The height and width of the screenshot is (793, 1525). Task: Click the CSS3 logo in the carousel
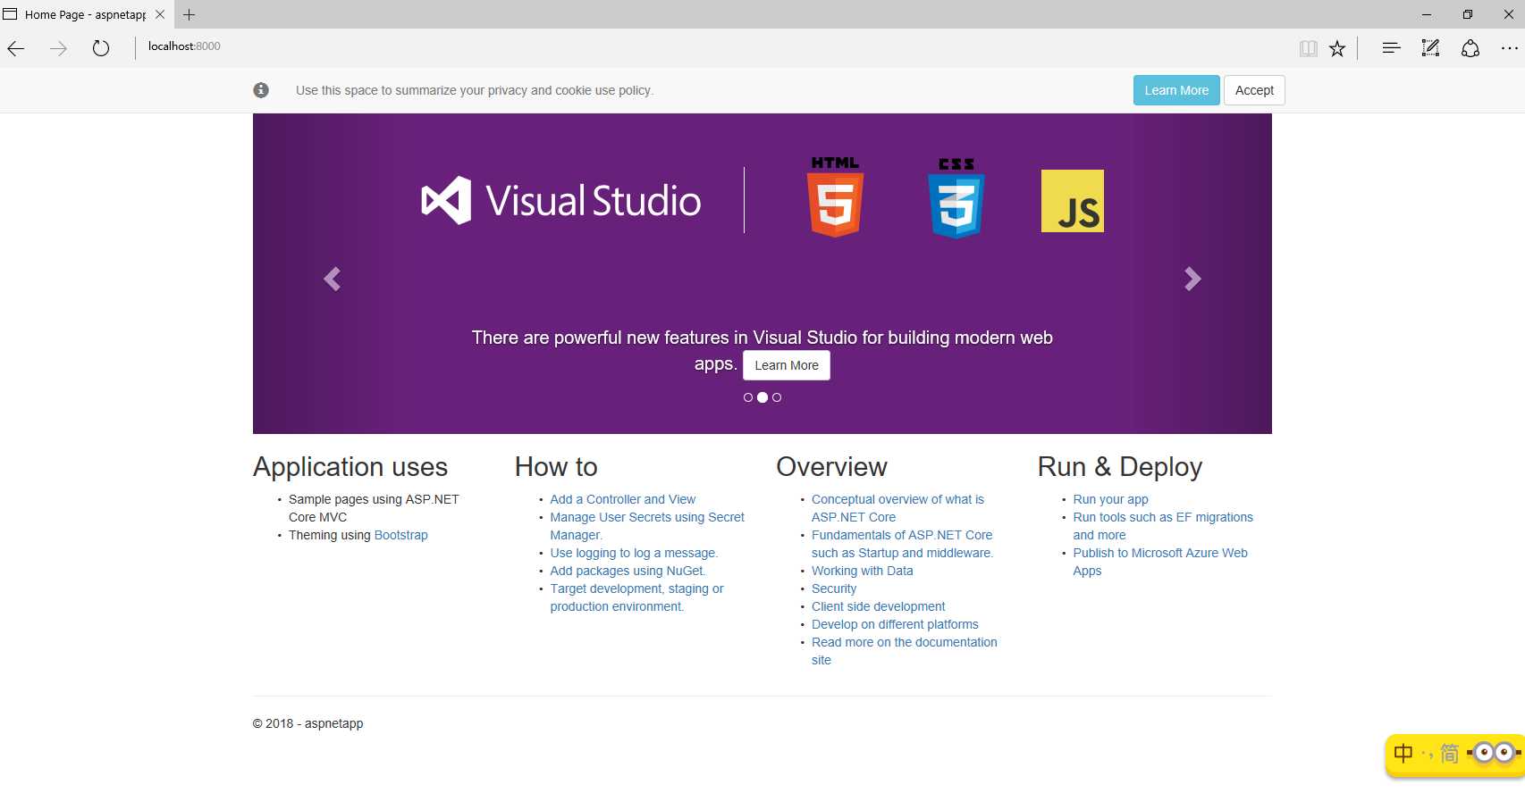pos(956,198)
